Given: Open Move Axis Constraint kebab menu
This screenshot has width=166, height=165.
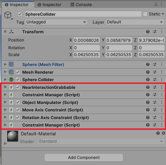Looking at the screenshot, I should (162, 110).
